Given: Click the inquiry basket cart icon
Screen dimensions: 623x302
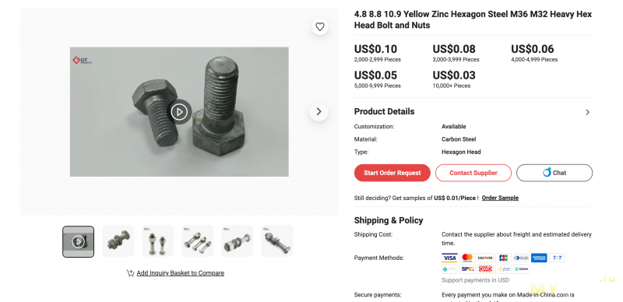Looking at the screenshot, I should 130,273.
